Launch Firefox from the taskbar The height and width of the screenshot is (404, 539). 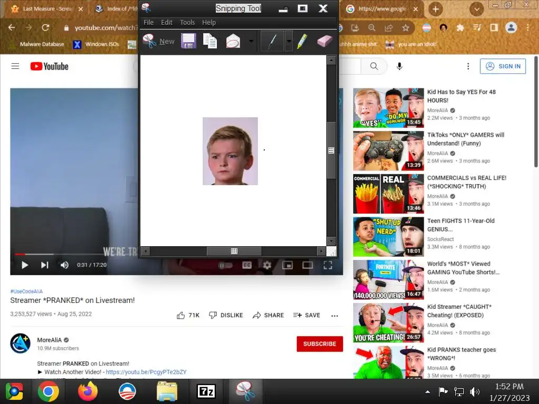[88, 391]
